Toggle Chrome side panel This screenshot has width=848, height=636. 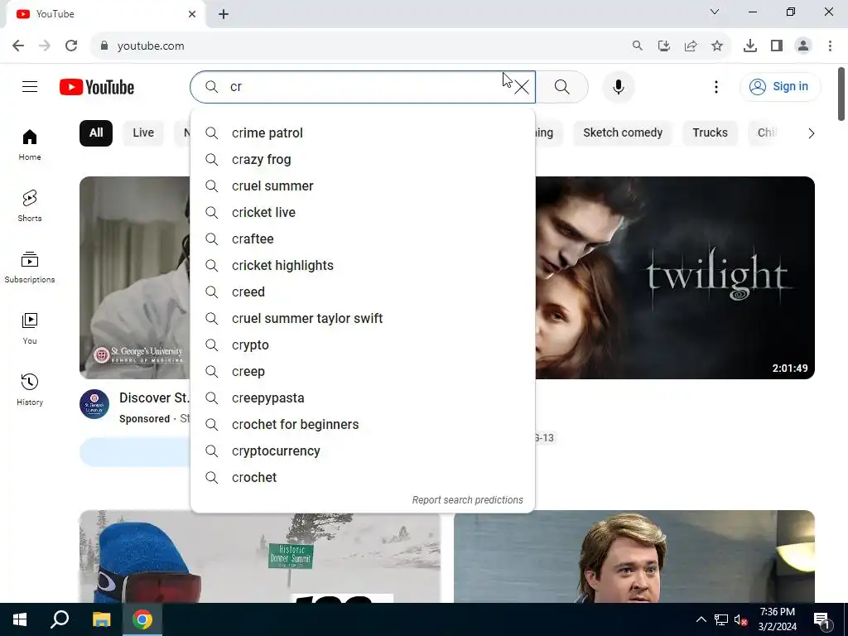(x=777, y=46)
